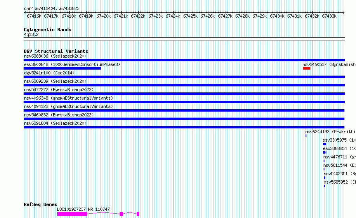
Task: Click the 67423k ruler tick label
Action: 156,16
